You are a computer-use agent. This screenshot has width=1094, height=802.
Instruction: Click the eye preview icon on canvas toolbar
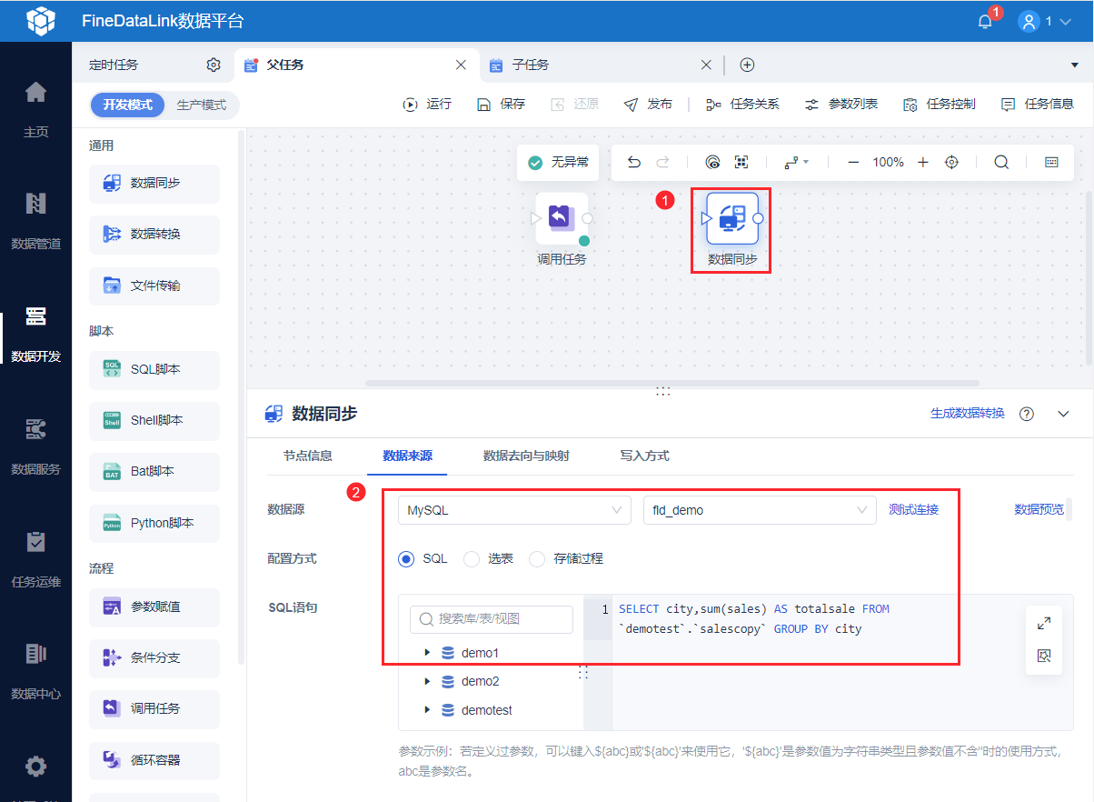pyautogui.click(x=712, y=162)
